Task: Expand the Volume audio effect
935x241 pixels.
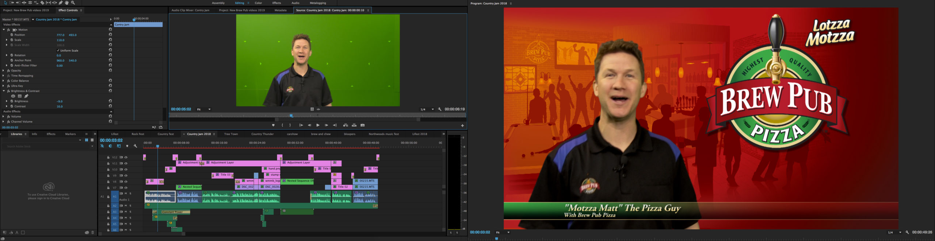Action: click(4, 116)
